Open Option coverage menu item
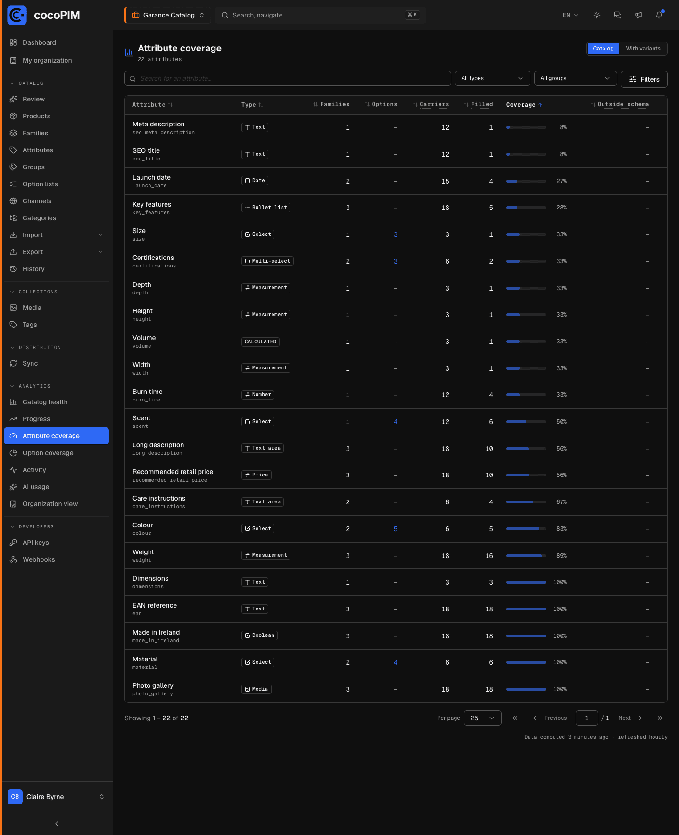The height and width of the screenshot is (835, 679). tap(57, 453)
